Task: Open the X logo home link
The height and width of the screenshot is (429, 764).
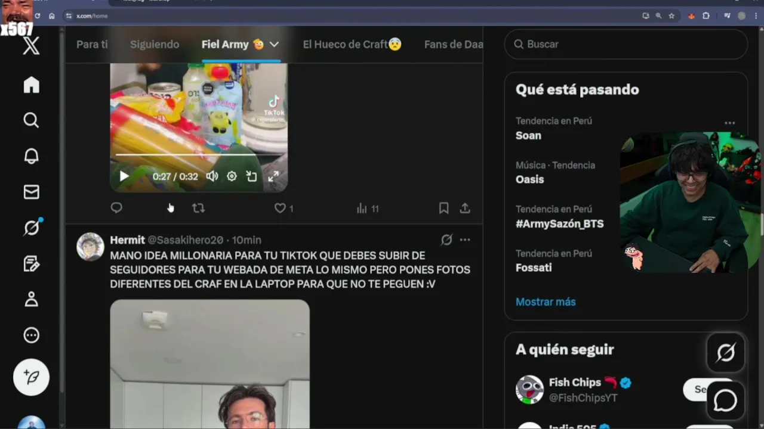Action: click(x=31, y=45)
